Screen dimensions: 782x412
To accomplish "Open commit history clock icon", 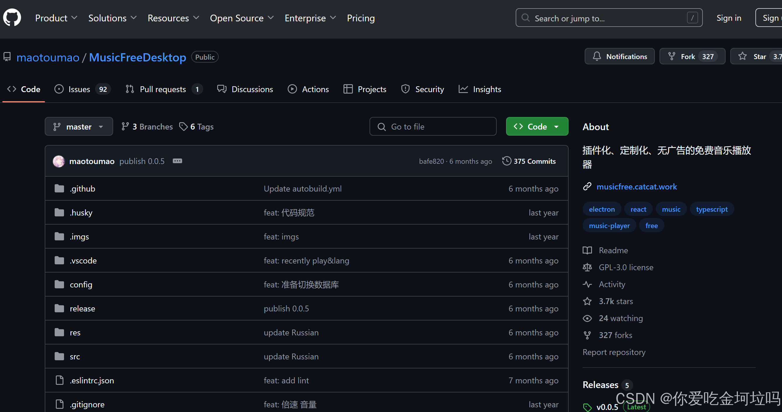I will coord(506,161).
